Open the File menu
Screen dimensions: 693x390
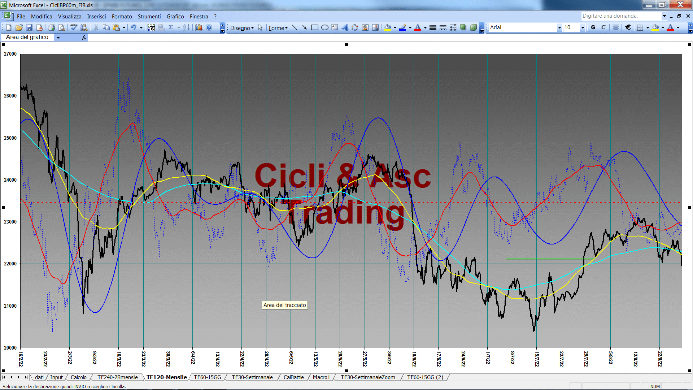pyautogui.click(x=21, y=17)
